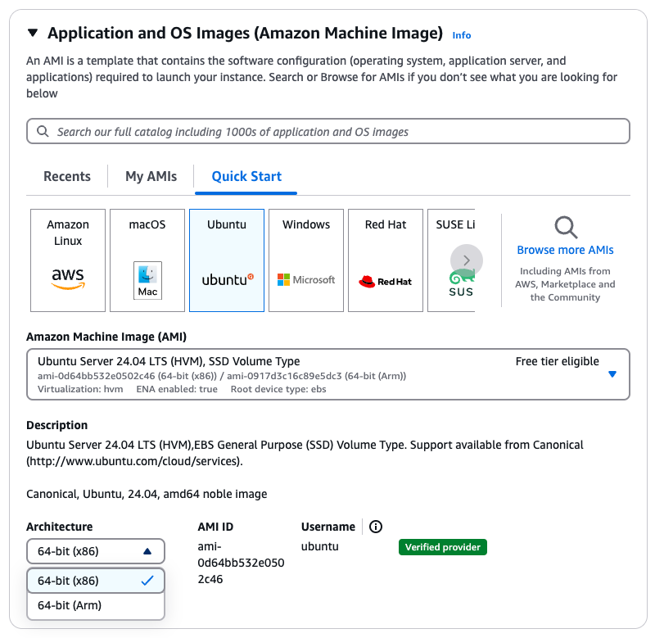Keep 64-bit (x86) selected in the list
This screenshot has width=655, height=638.
tap(95, 580)
